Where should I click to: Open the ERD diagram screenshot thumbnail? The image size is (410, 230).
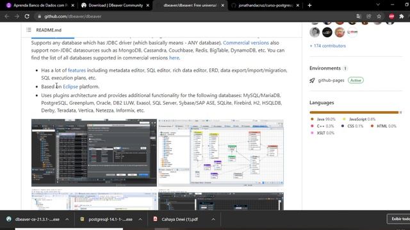221,153
